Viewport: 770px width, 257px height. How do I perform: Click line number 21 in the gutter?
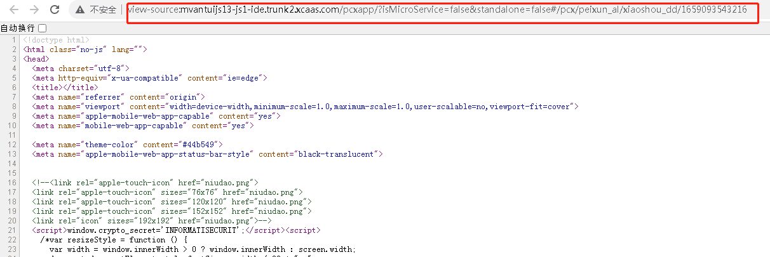11,230
